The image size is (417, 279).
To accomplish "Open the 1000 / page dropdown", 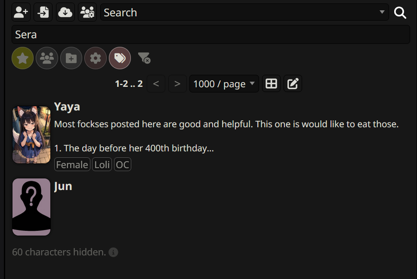I will 224,84.
